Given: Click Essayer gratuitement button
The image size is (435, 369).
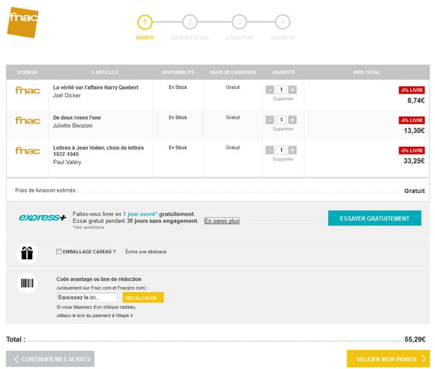Looking at the screenshot, I should click(374, 219).
